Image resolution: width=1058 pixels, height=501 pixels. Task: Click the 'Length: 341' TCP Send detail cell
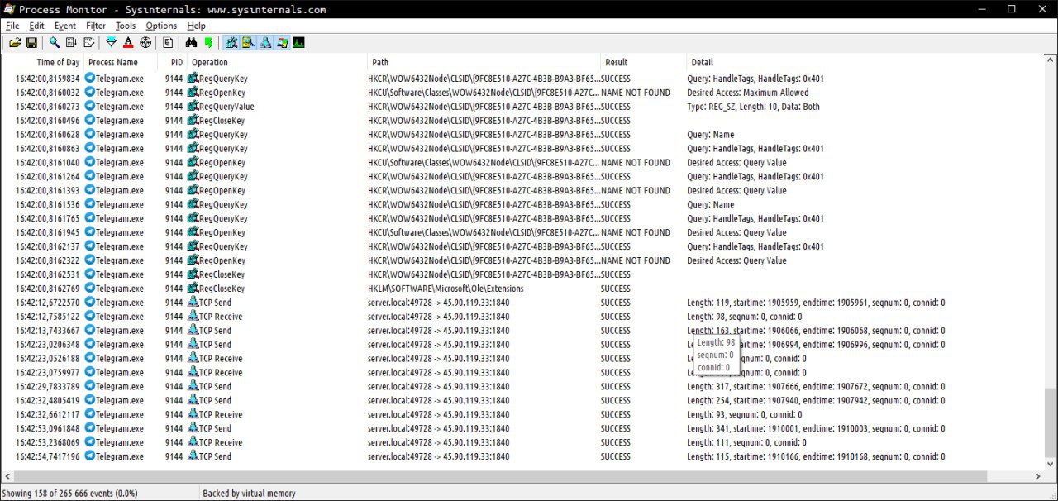coord(816,428)
